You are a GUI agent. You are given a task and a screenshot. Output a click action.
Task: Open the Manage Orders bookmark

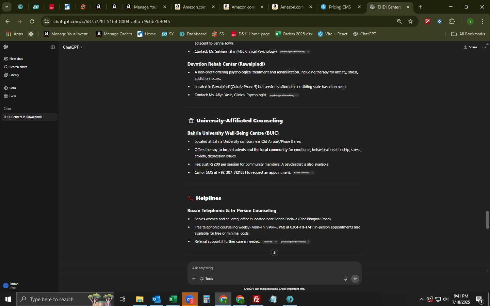[x=114, y=34]
